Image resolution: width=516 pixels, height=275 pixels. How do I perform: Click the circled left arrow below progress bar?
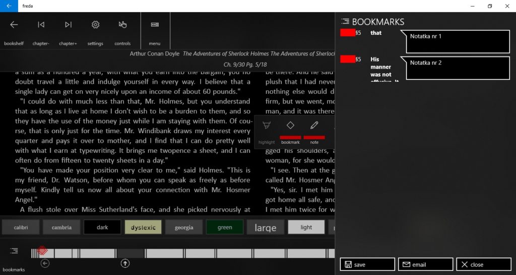pos(45,263)
